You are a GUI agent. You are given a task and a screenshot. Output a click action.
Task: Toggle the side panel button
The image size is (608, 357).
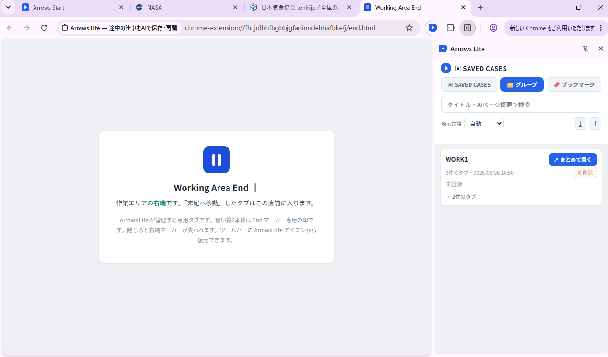click(x=468, y=28)
